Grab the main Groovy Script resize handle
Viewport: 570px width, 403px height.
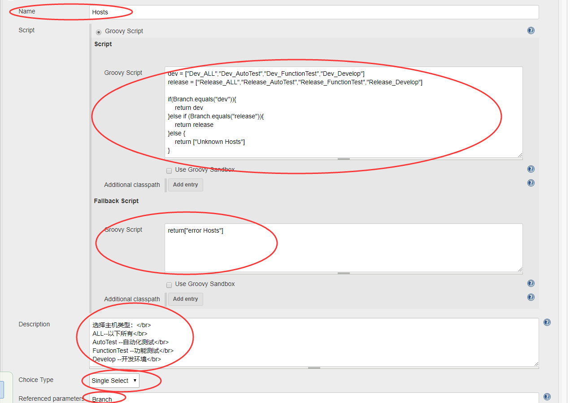click(344, 159)
